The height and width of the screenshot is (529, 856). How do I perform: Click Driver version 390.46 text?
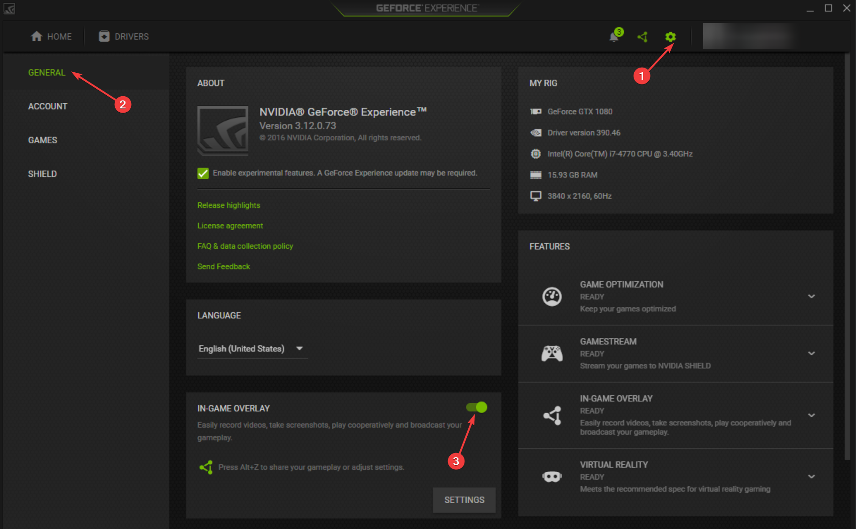584,133
